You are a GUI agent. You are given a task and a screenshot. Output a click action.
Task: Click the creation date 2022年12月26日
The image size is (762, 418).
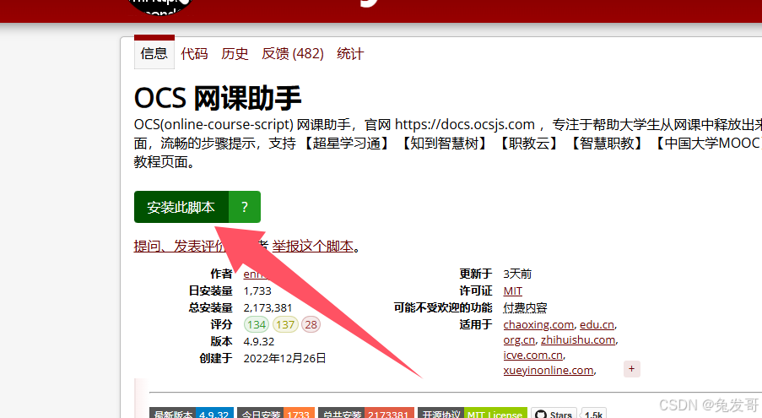coord(284,358)
